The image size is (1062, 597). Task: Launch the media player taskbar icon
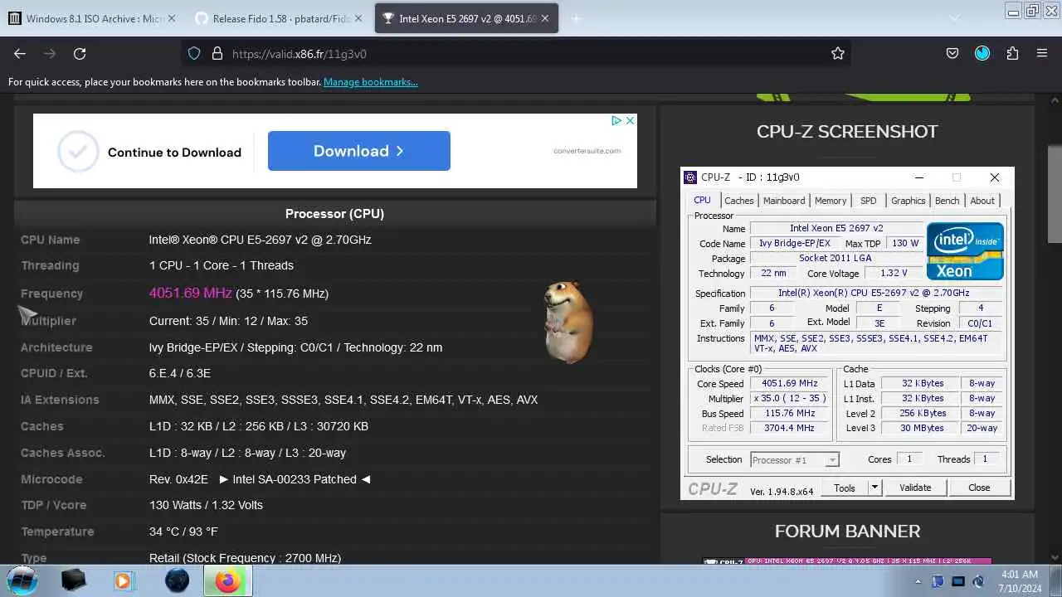(124, 580)
